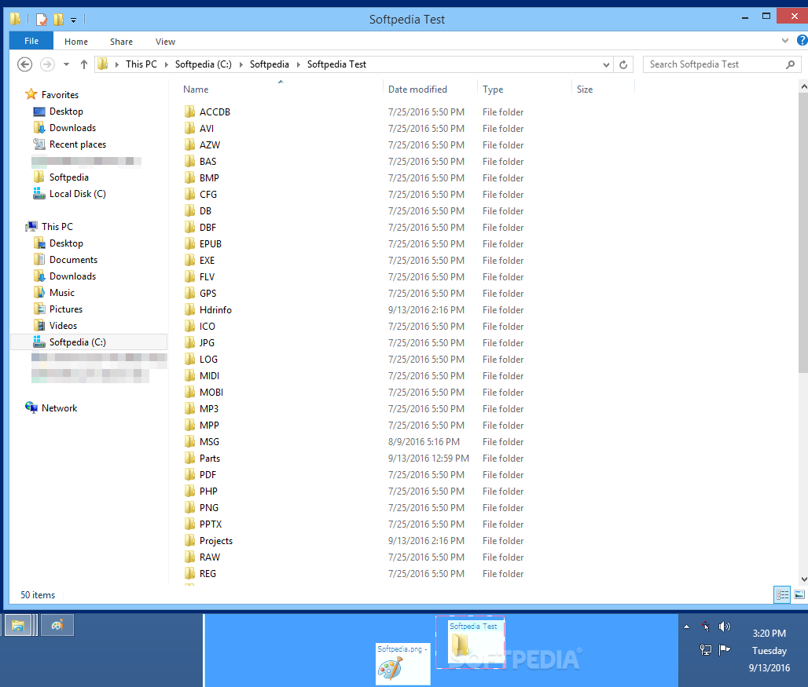
Task: Refresh the Softpedia Test folder view
Action: (623, 64)
